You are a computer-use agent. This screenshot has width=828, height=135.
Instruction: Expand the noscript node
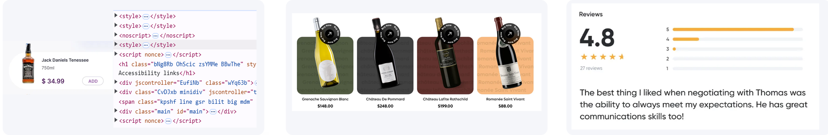[116, 35]
